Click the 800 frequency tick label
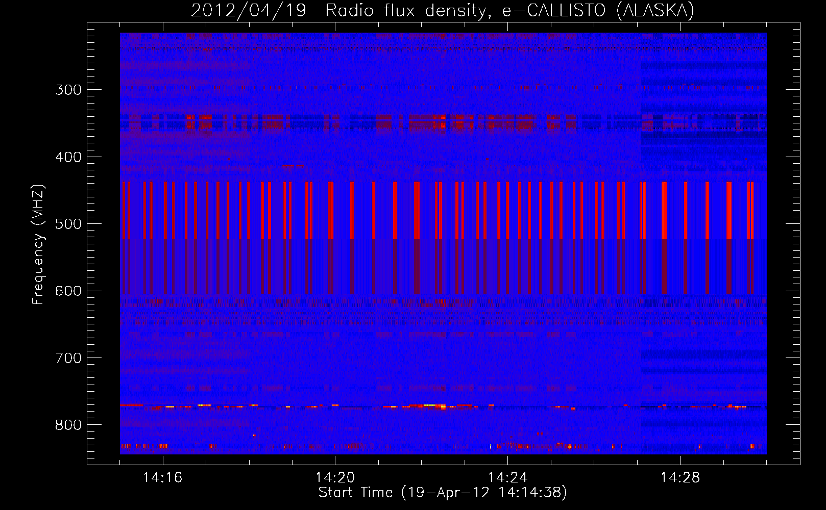 (x=68, y=425)
